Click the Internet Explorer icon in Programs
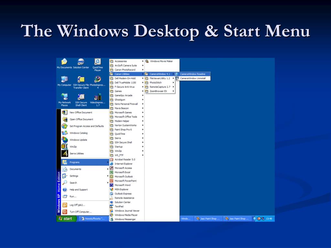 point(112,164)
